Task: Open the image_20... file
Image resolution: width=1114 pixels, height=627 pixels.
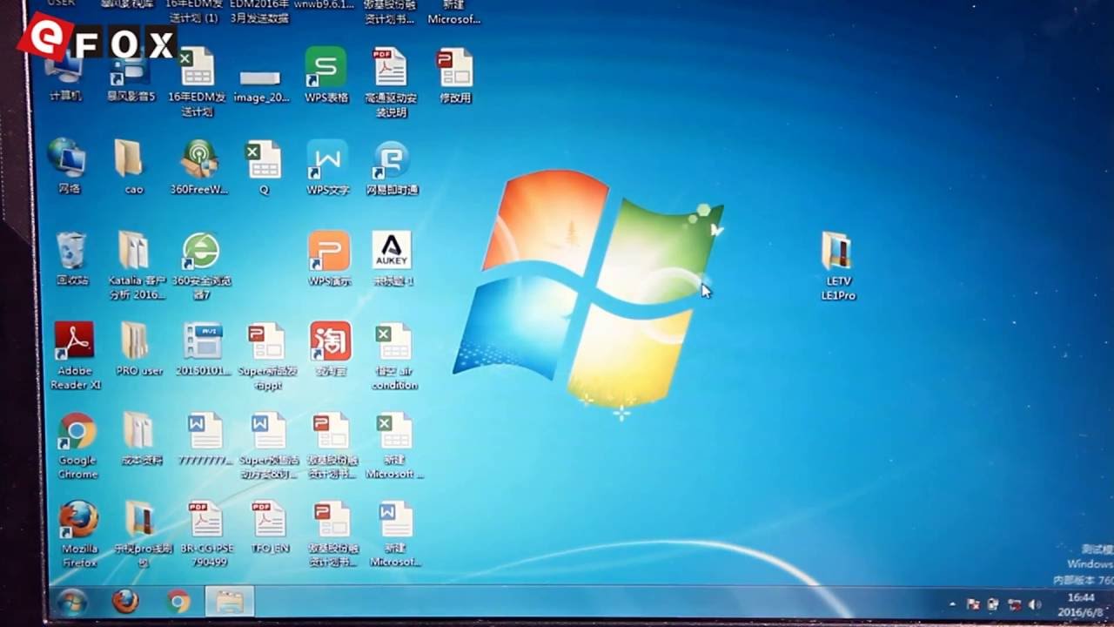Action: 261,85
